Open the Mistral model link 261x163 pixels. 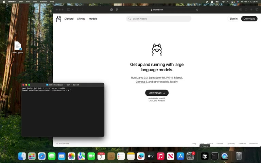click(x=178, y=78)
